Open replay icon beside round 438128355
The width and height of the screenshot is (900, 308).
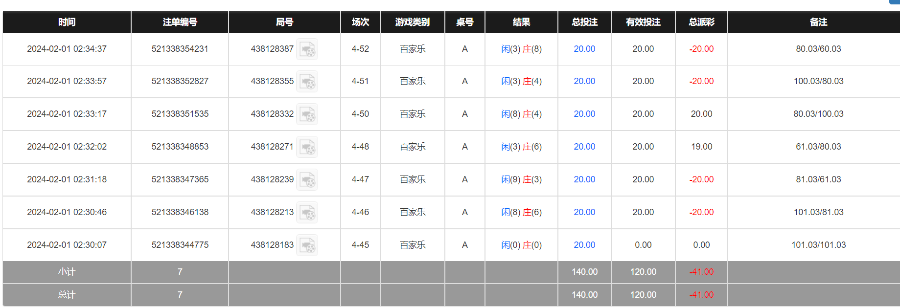tap(307, 82)
